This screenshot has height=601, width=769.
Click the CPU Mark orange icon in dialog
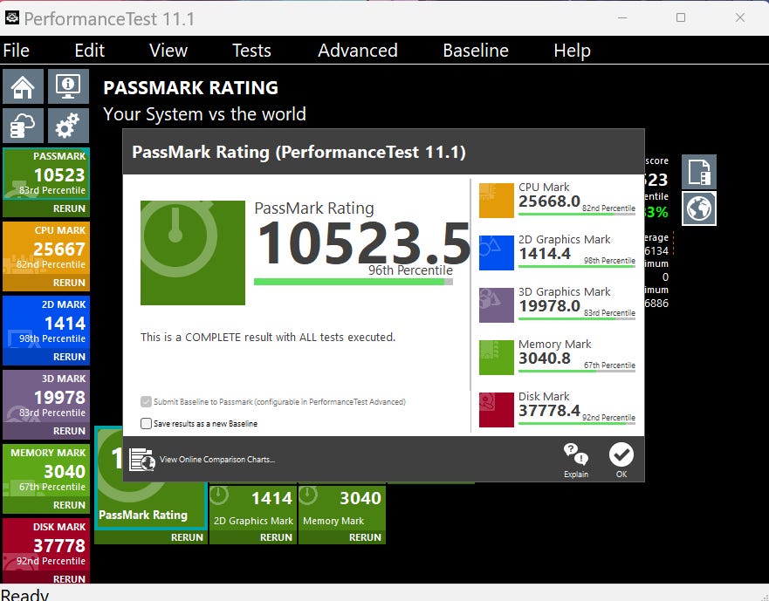click(497, 200)
